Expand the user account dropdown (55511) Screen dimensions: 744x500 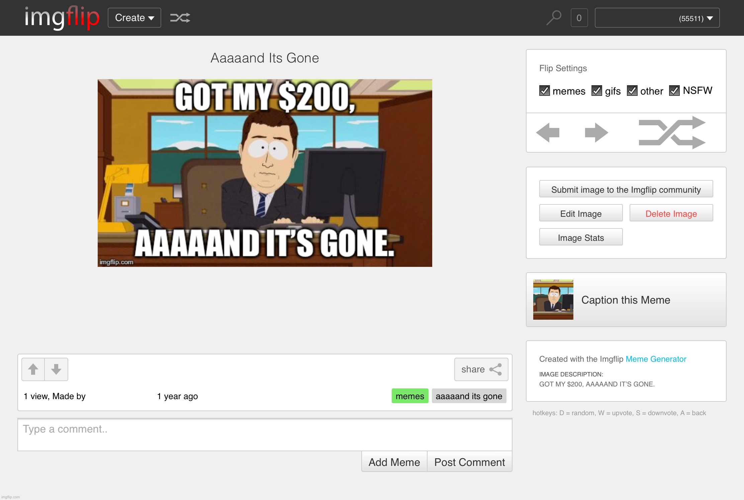pyautogui.click(x=657, y=18)
